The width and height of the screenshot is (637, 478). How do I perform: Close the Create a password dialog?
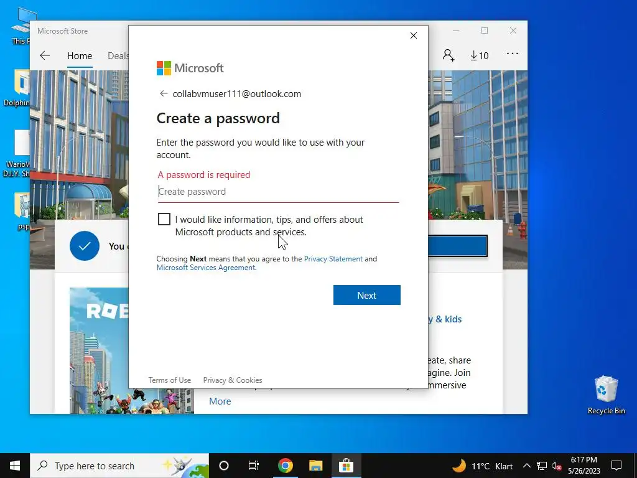coord(414,35)
